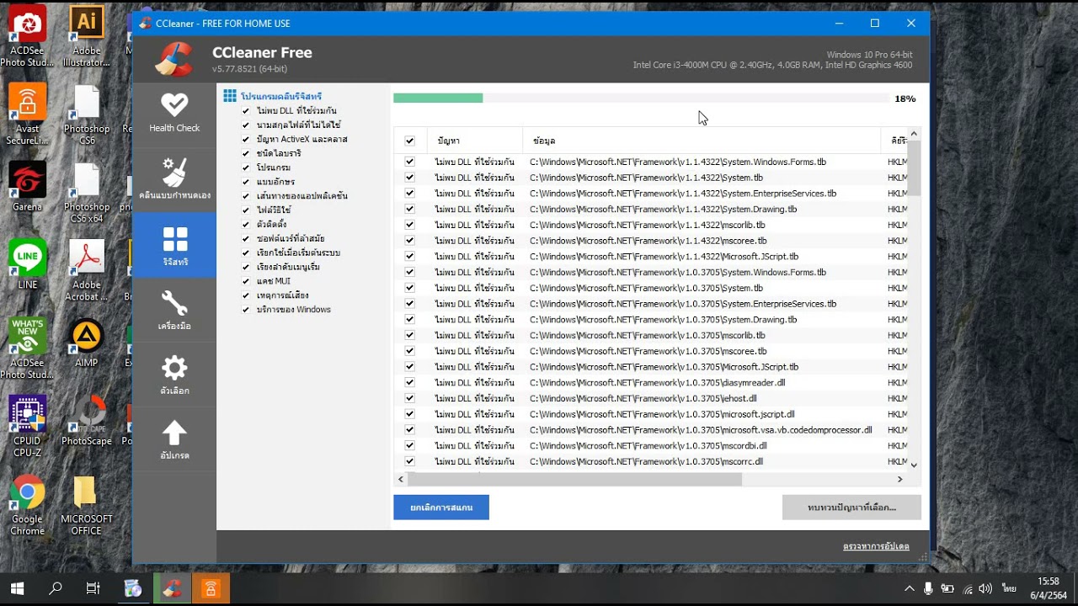Open Avast SecureLine desktop icon
The height and width of the screenshot is (606, 1078).
click(x=27, y=115)
